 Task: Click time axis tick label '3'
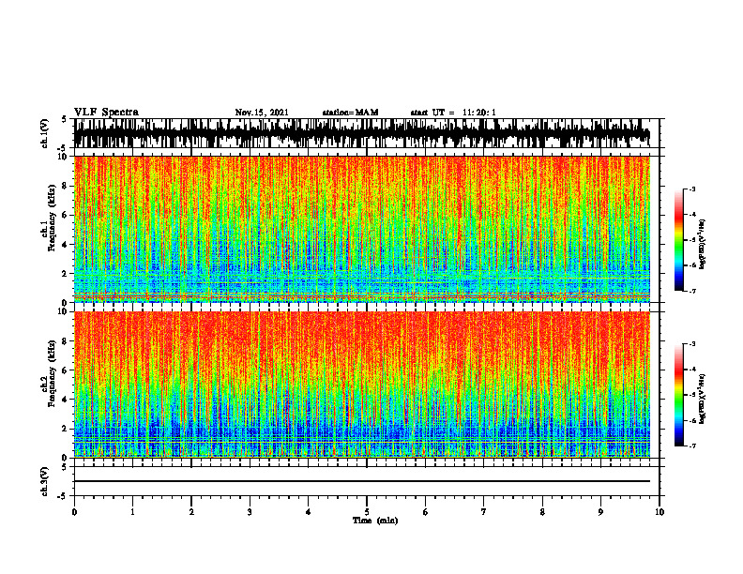(250, 512)
